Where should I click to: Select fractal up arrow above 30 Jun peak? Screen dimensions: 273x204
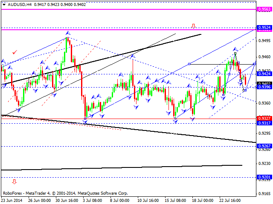coord(67,32)
